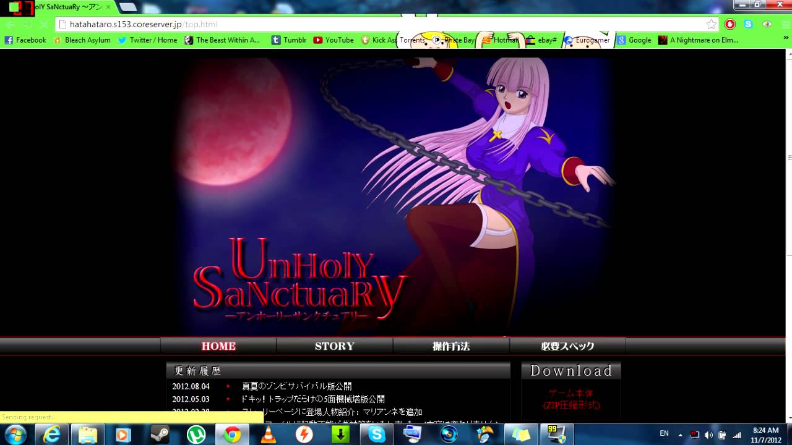
Task: Launch Internet Explorer from the taskbar
Action: (53, 434)
